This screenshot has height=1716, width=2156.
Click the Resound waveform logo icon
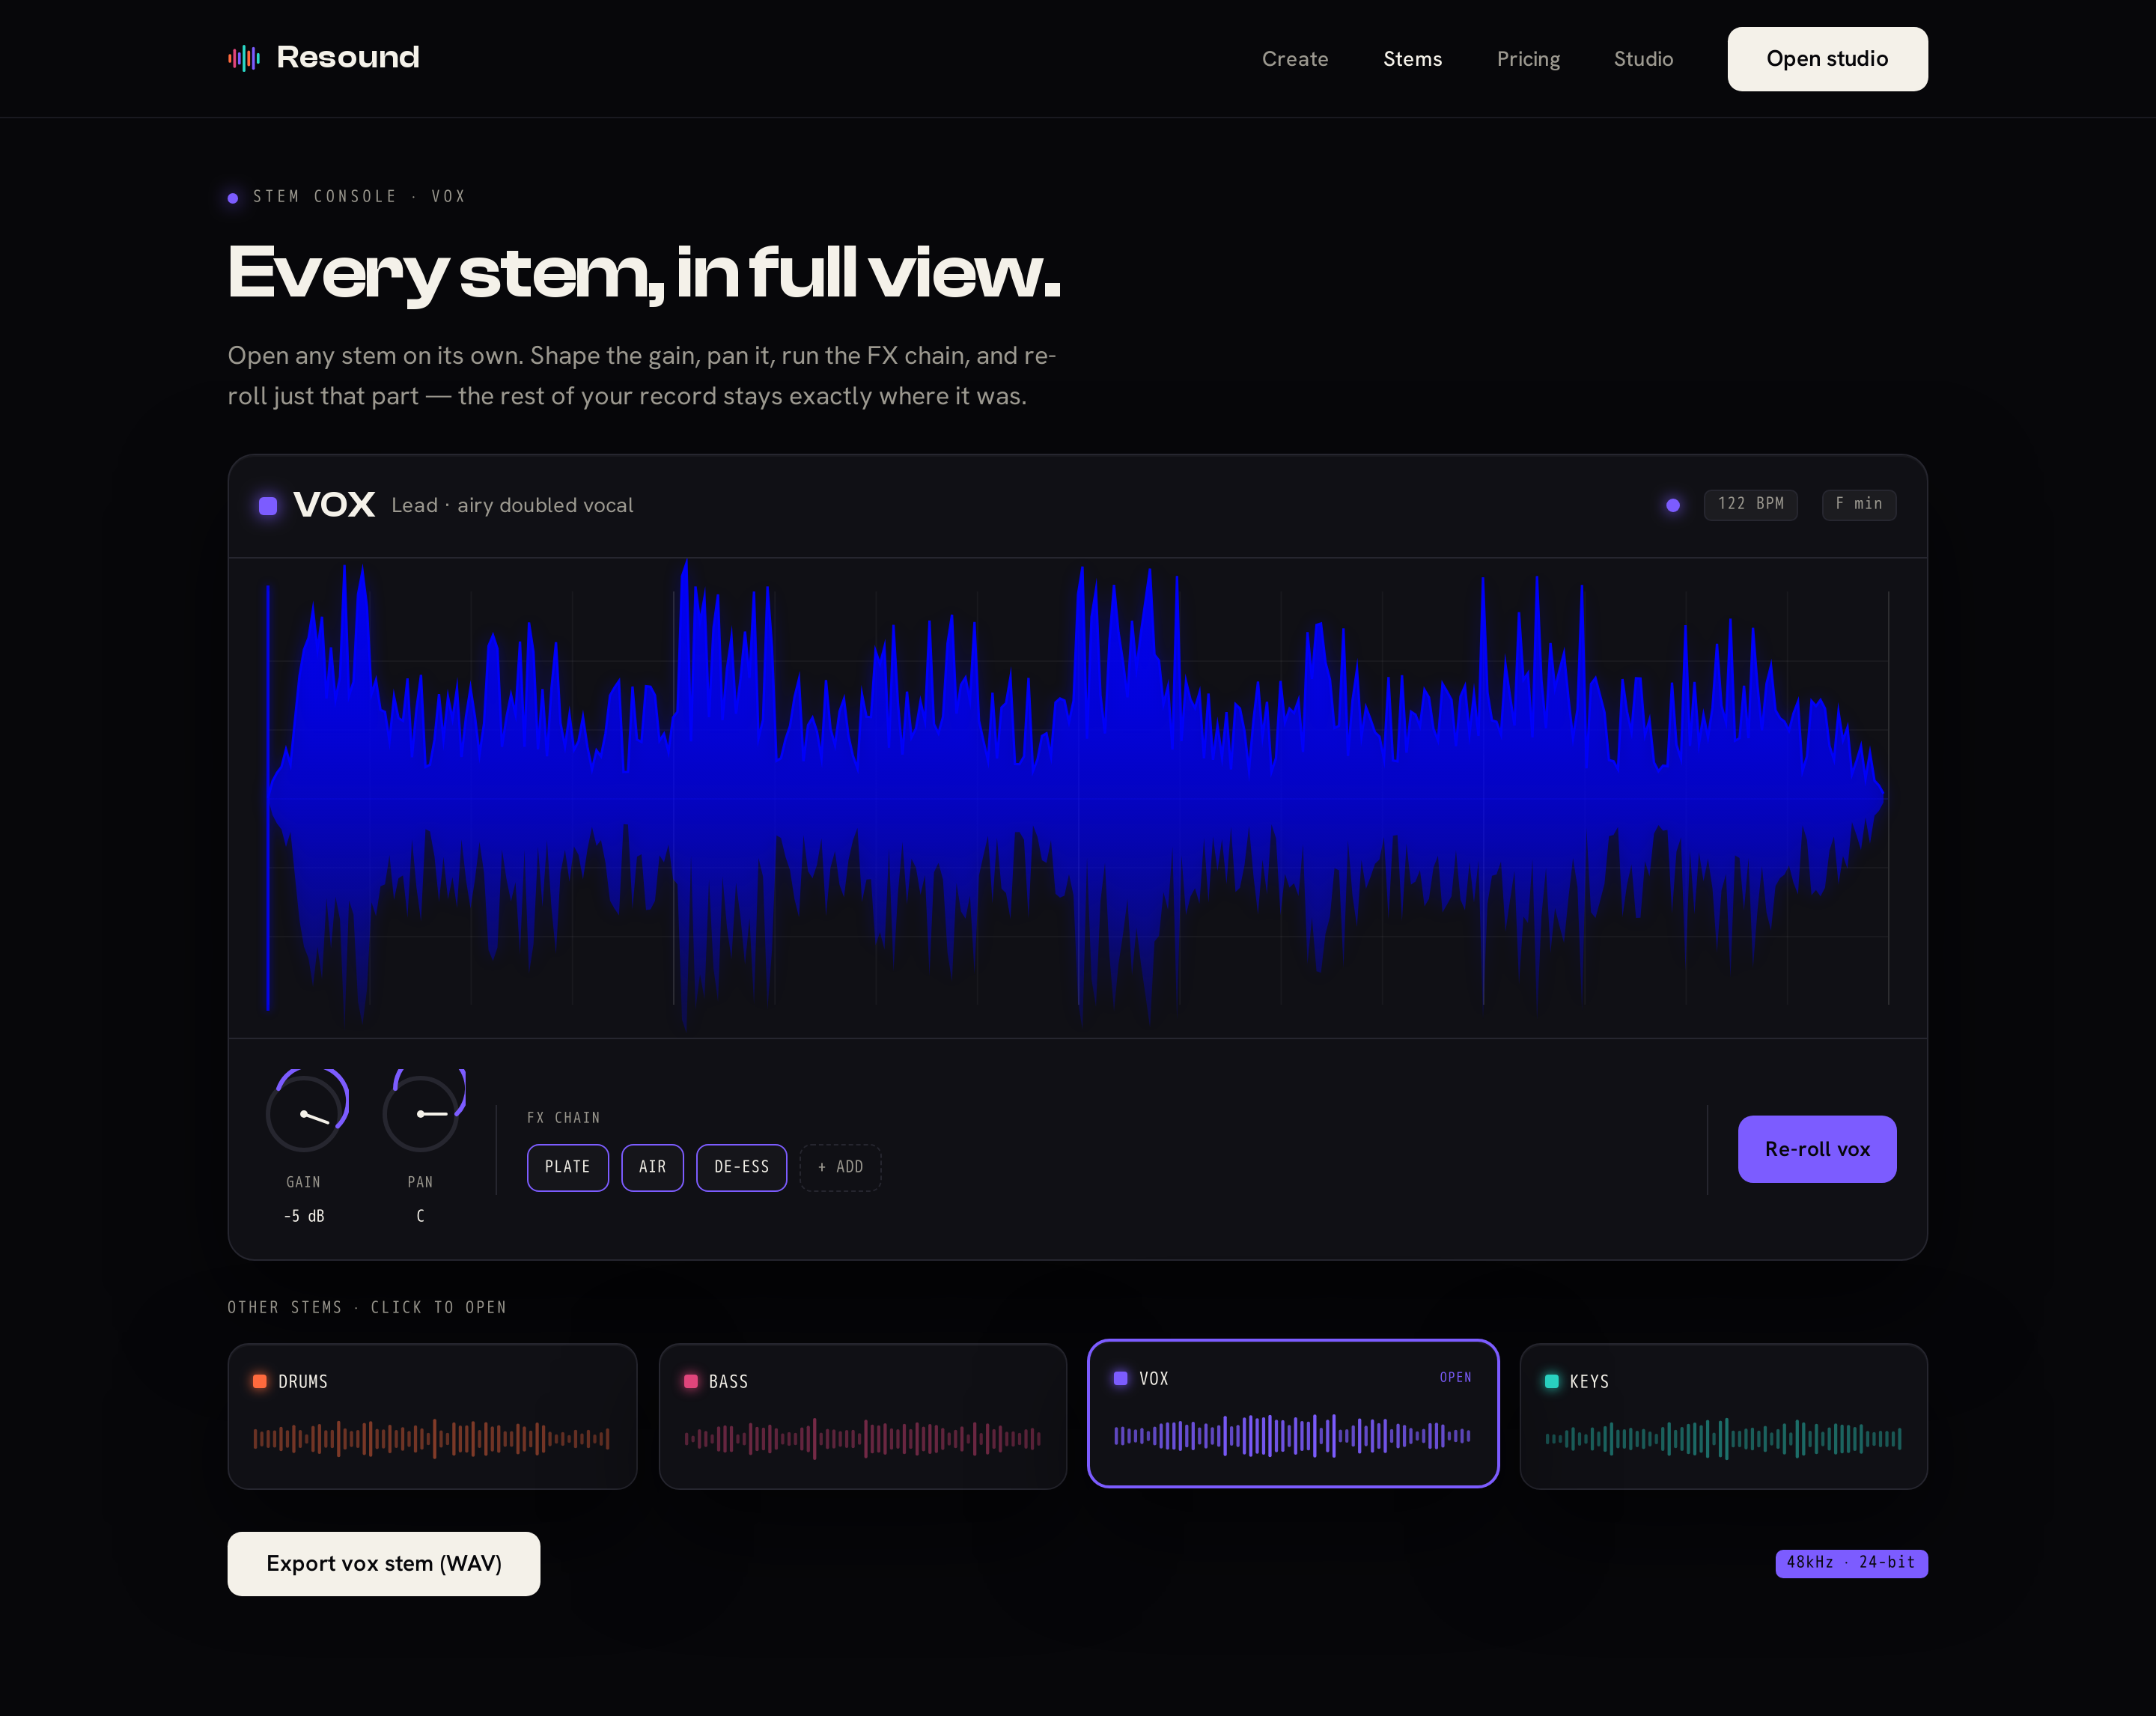coord(244,58)
